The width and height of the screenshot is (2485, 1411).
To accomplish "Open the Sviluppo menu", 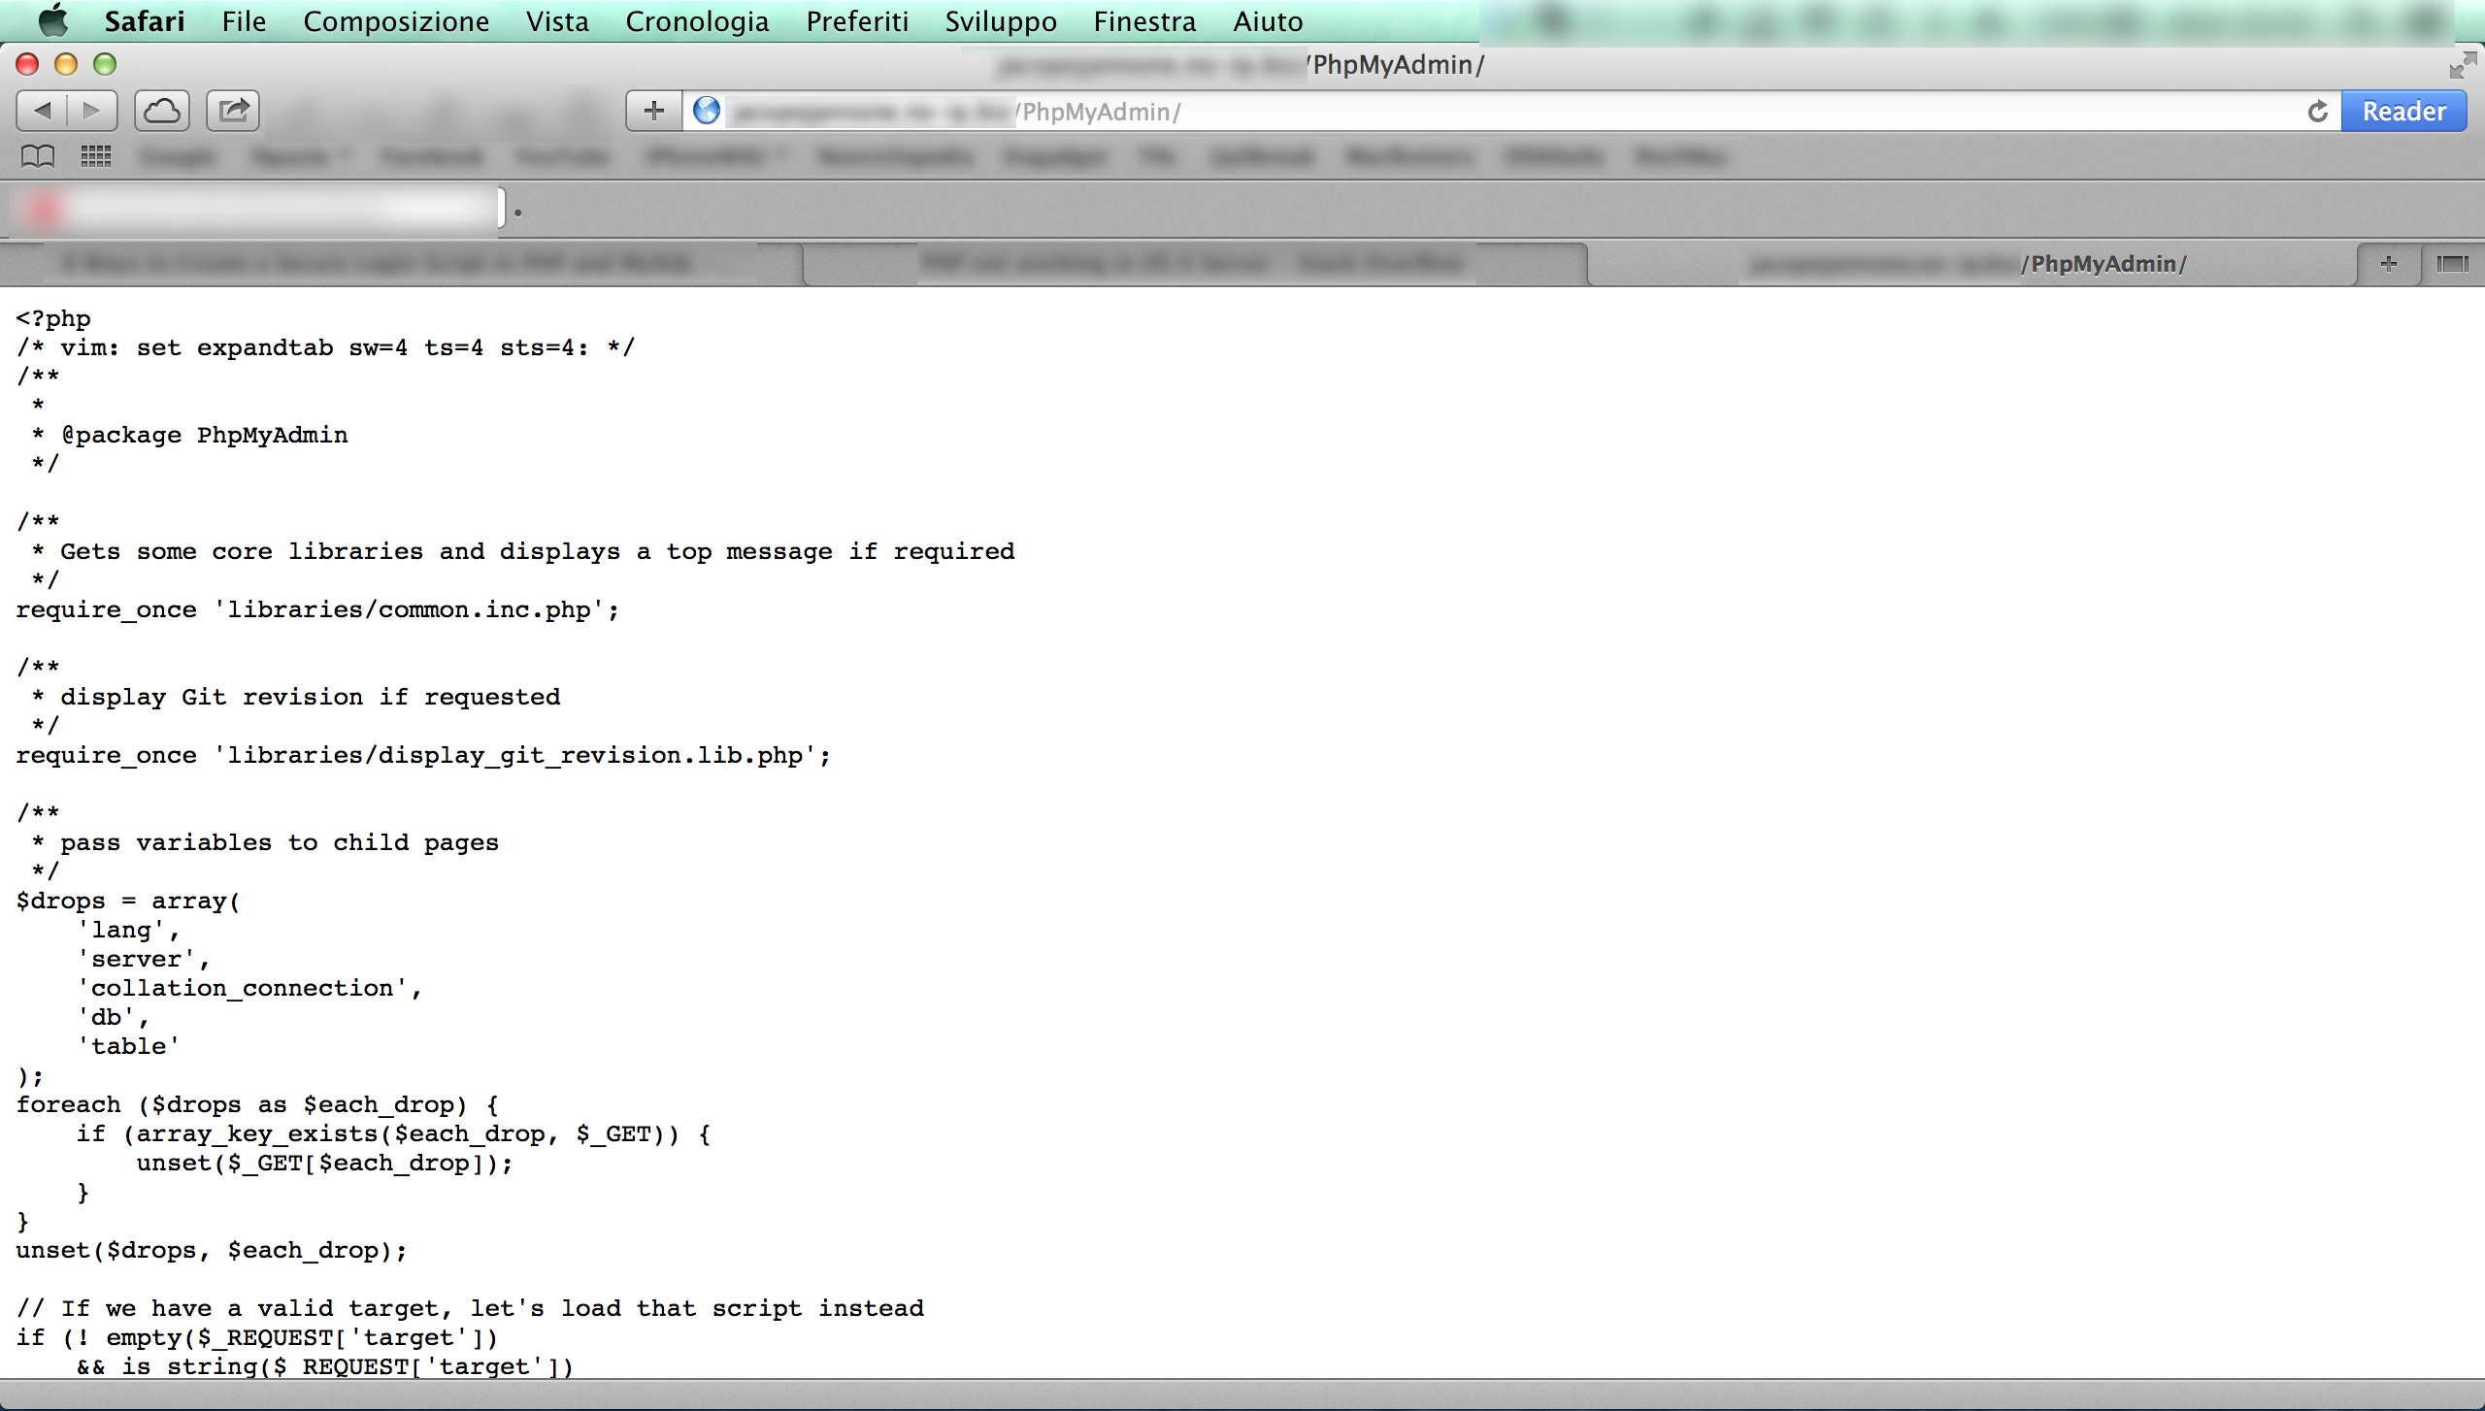I will click(x=1000, y=21).
